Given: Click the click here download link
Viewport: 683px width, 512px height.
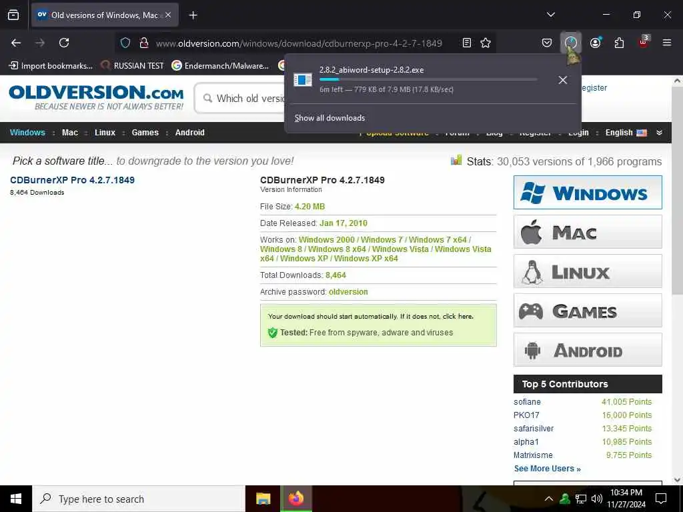Looking at the screenshot, I should 458,316.
